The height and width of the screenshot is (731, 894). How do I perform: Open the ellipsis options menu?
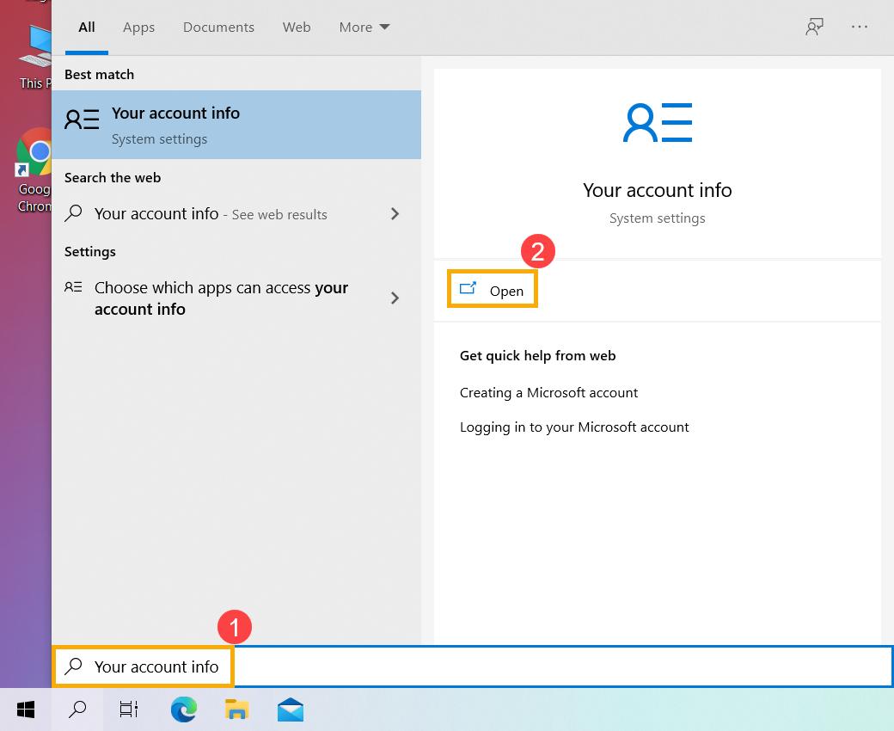click(x=860, y=27)
